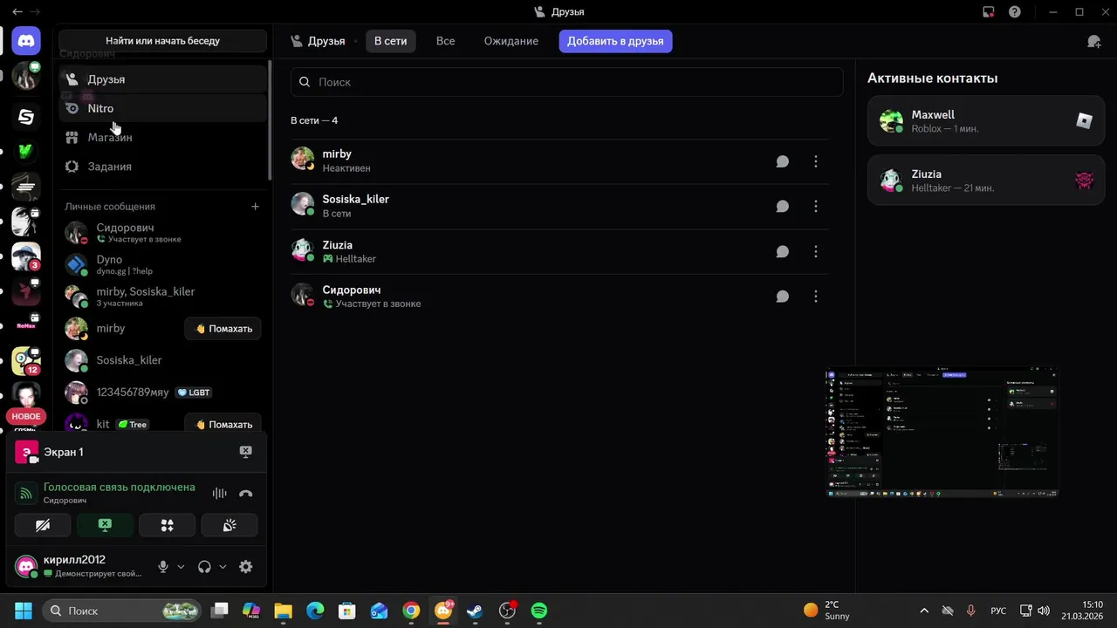
Task: Click Добавить в друзья button
Action: click(x=615, y=41)
